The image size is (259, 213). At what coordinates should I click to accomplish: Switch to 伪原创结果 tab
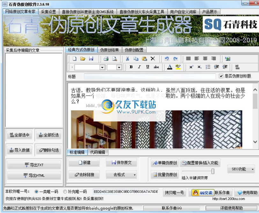[109, 50]
